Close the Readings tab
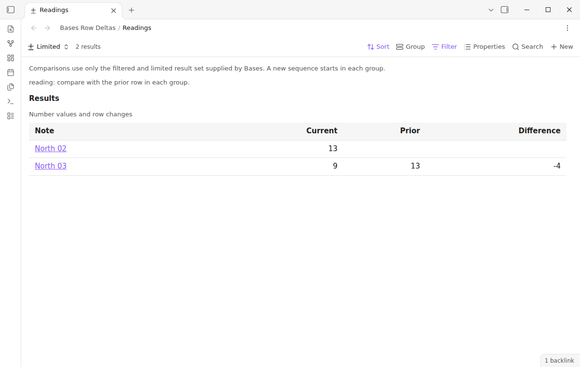The width and height of the screenshot is (580, 367). 114,10
